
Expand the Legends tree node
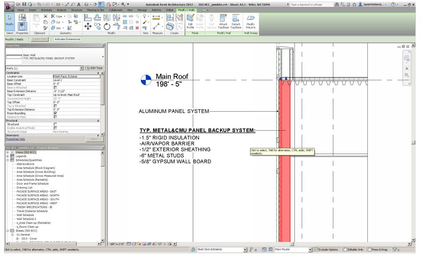pyautogui.click(x=8, y=156)
